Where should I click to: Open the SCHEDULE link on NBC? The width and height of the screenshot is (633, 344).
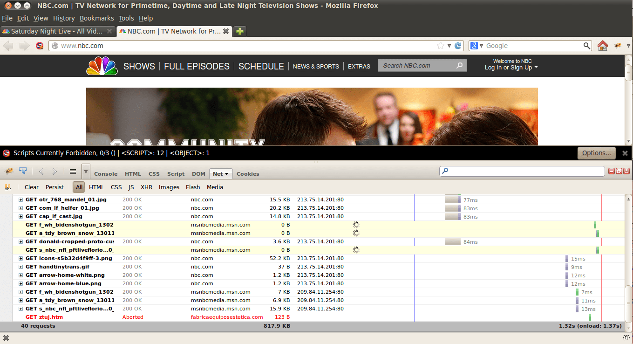261,66
